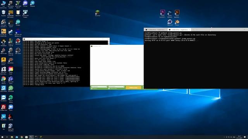Open the Epic Games Launcher desktop icon

pos(11,4)
